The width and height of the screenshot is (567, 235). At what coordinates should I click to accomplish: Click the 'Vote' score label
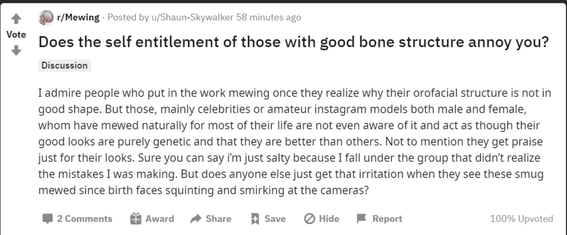[16, 35]
